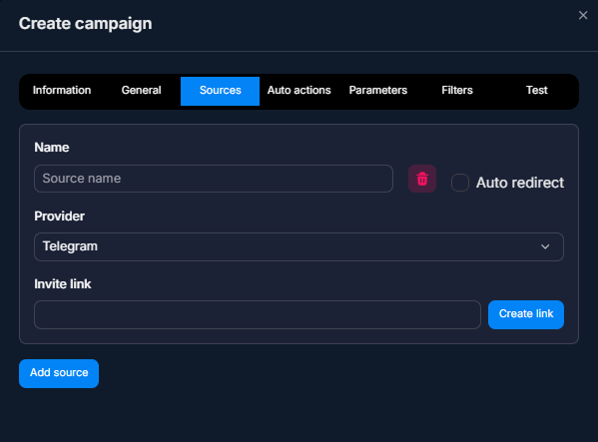Image resolution: width=598 pixels, height=442 pixels.
Task: Switch to the Information tab
Action: click(62, 91)
